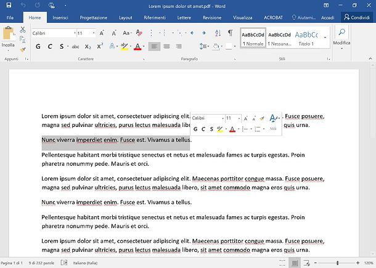Screen dimensions: 376x268
Task: Open Paste options arrow under Incolla
Action: click(8, 51)
